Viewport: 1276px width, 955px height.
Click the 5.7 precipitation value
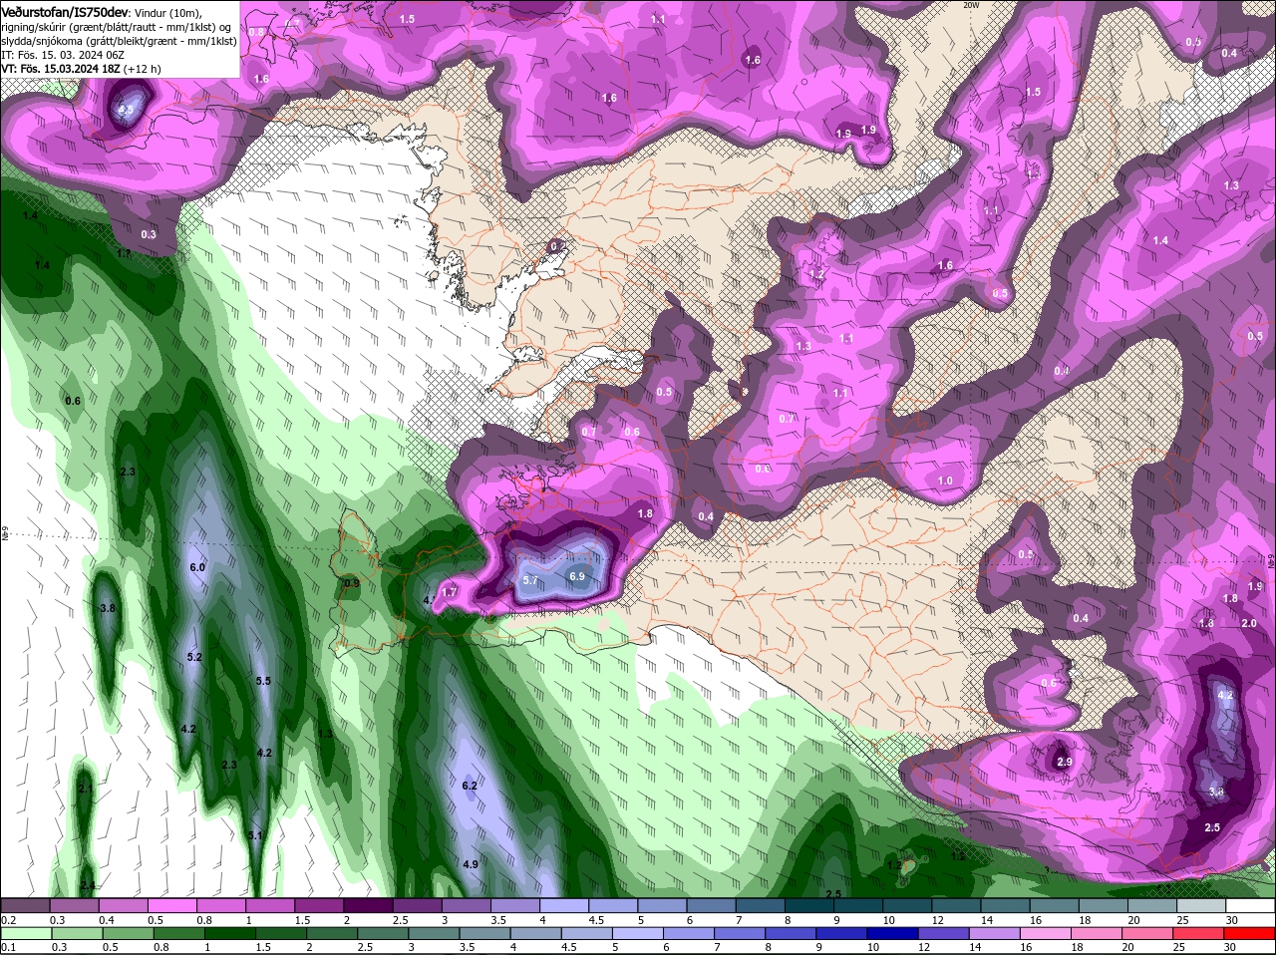[530, 580]
